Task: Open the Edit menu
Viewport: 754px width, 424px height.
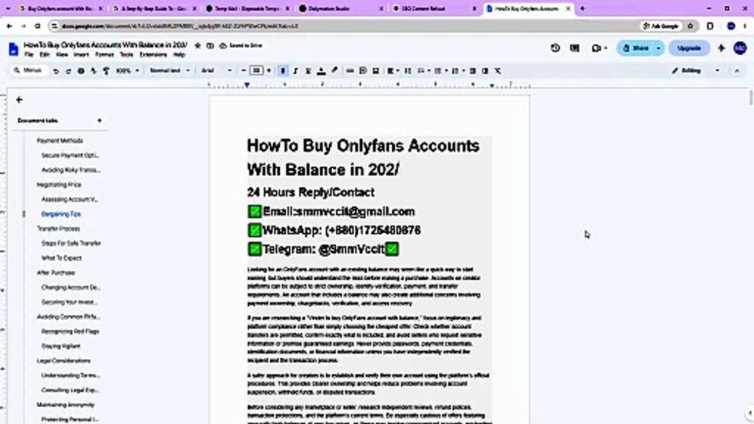Action: pos(44,55)
